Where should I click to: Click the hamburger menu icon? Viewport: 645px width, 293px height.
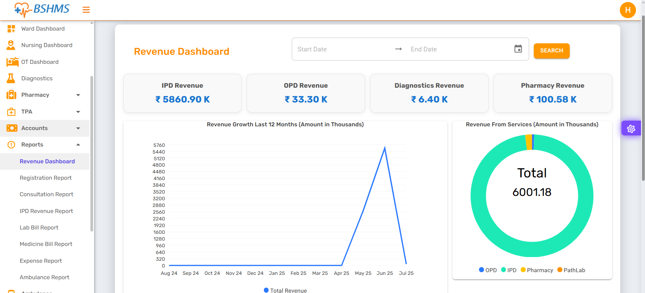click(86, 10)
